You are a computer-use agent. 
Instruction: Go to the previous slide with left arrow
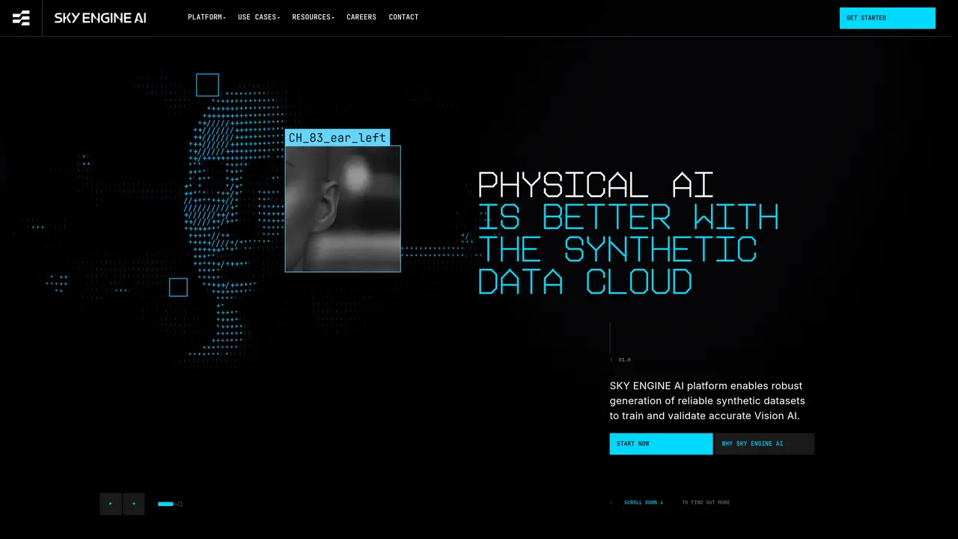(111, 504)
